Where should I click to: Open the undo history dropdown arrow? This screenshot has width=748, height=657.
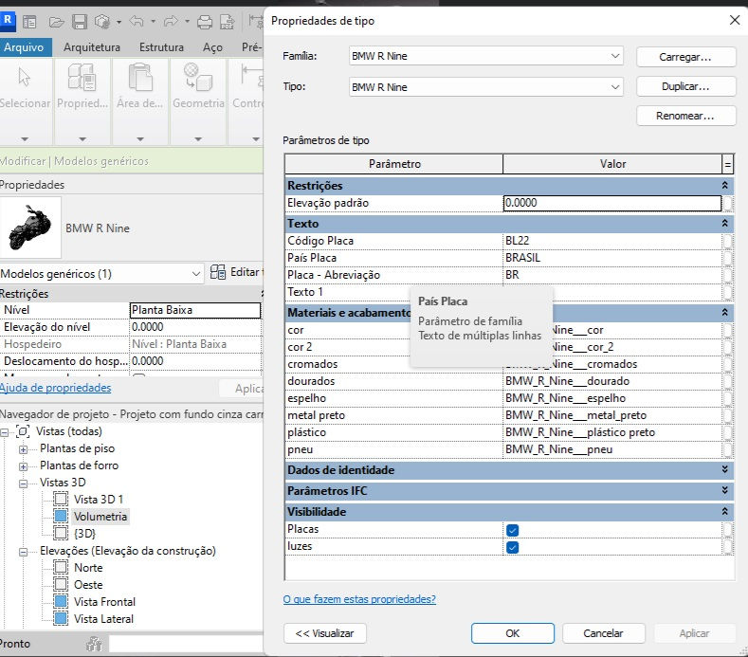pos(153,22)
